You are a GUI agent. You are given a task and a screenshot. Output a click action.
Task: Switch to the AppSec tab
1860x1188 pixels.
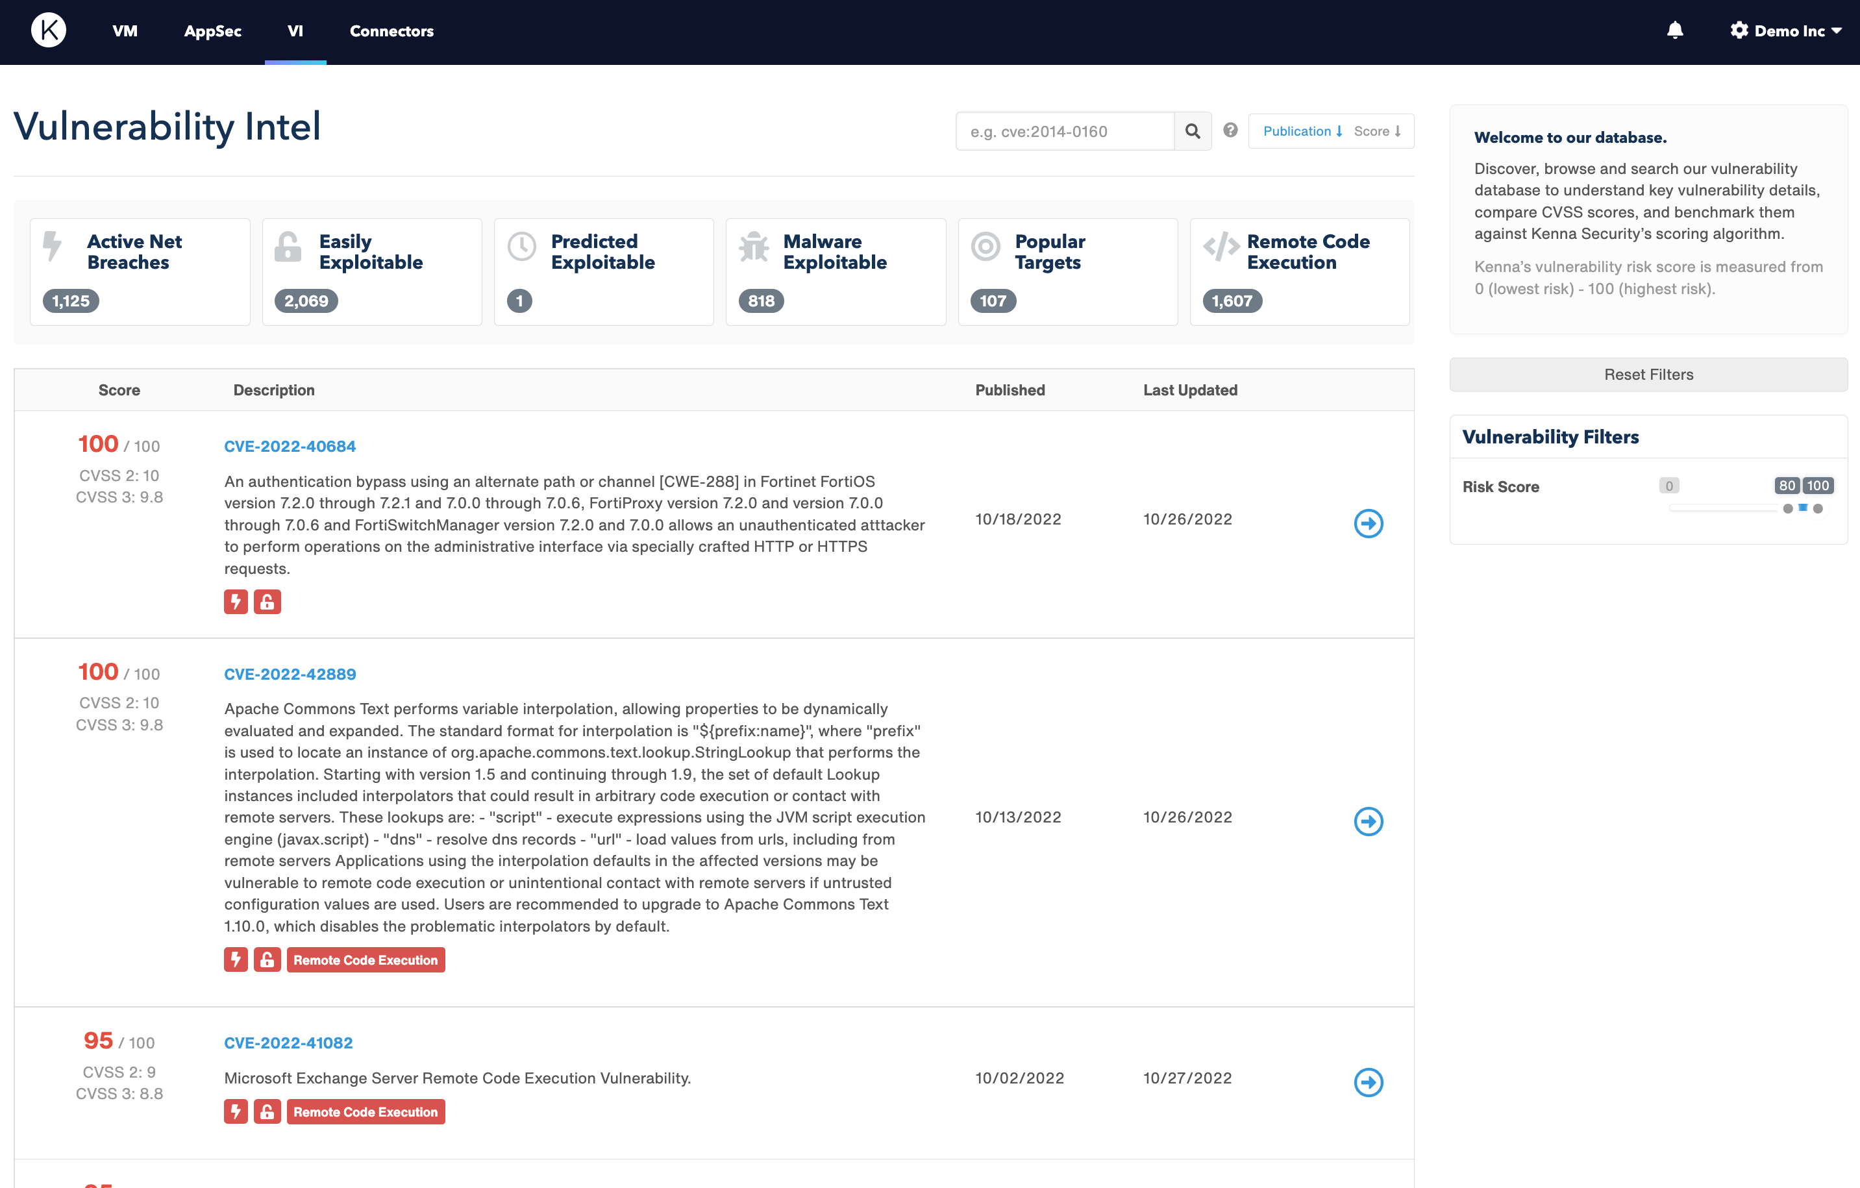(212, 31)
